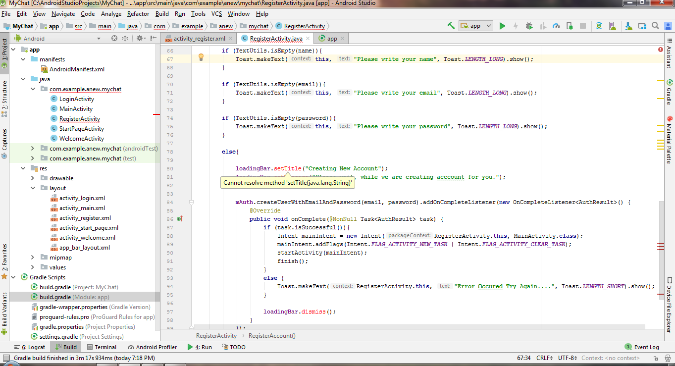Click the Debug app bug icon
The width and height of the screenshot is (675, 366).
tap(529, 26)
